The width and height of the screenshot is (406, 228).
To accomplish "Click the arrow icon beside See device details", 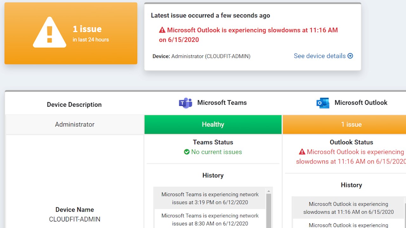I will pyautogui.click(x=350, y=56).
